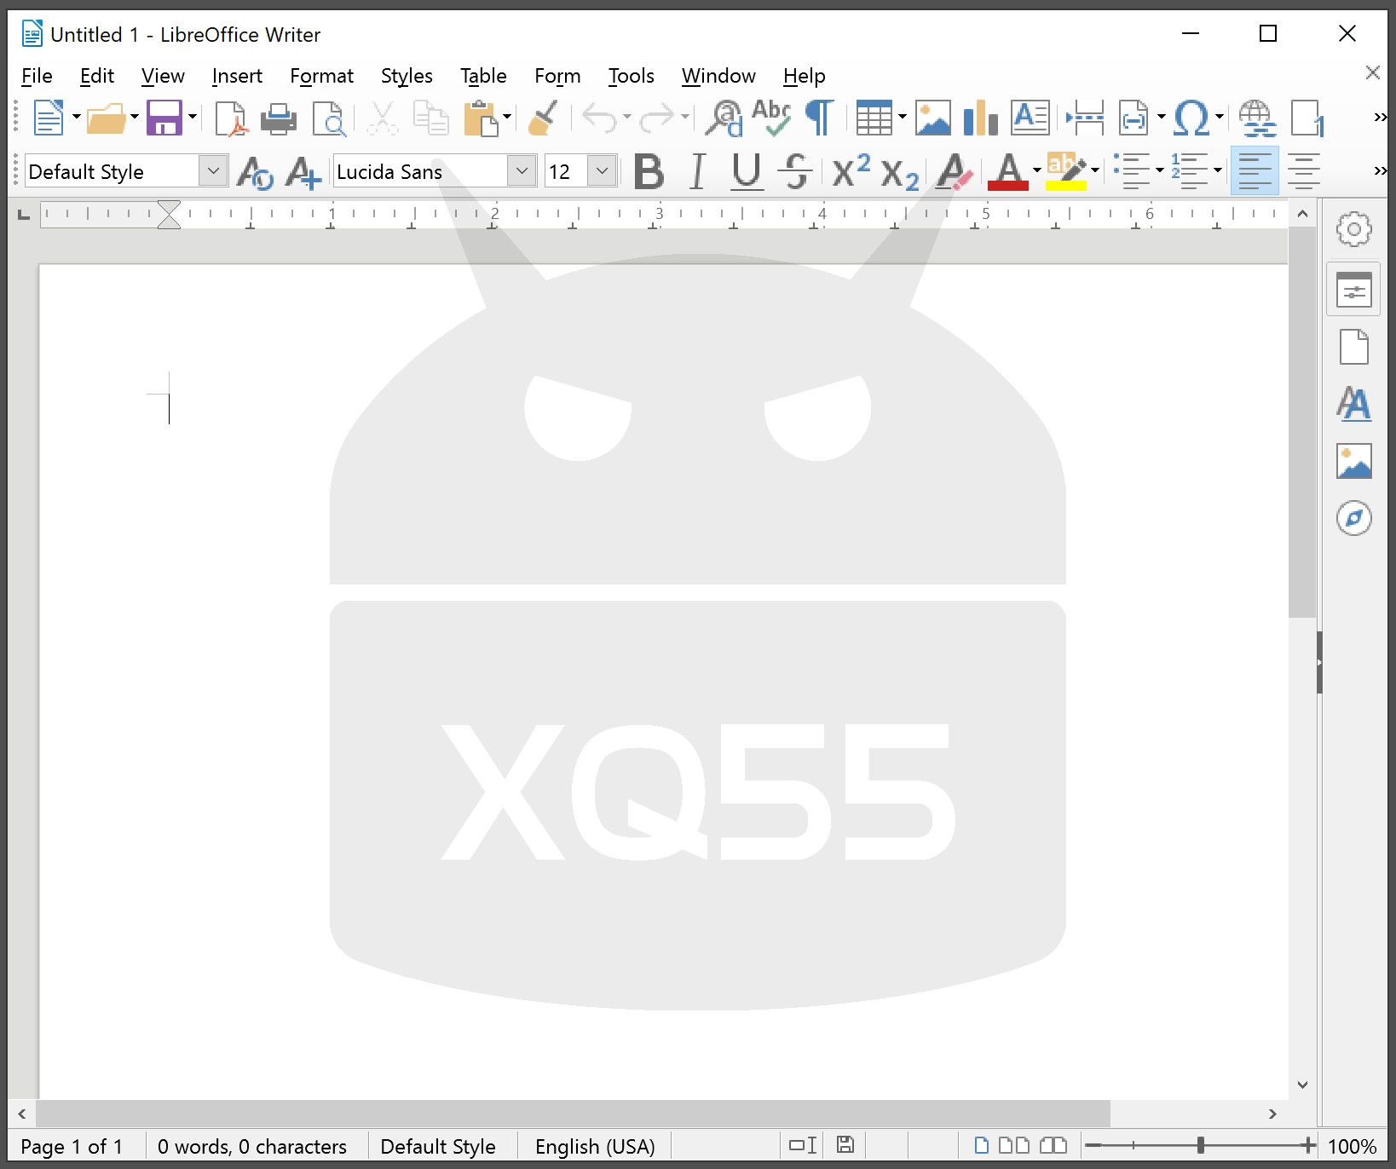Viewport: 1396px width, 1169px height.
Task: Click the Insert Chart icon
Action: pos(980,118)
